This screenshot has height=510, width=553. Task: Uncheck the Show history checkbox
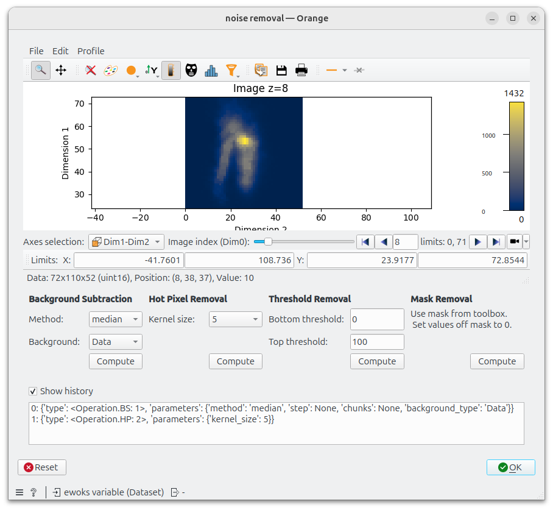(33, 391)
